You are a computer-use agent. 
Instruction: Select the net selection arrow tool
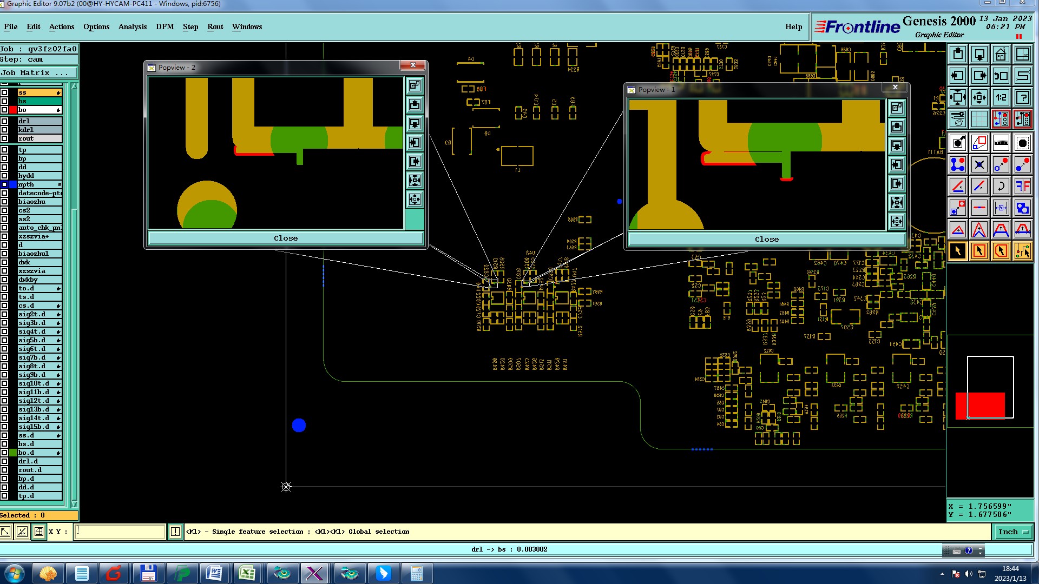[1022, 251]
